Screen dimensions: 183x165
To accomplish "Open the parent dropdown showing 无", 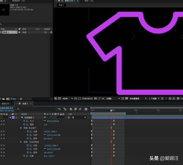I will [x=79, y=118].
